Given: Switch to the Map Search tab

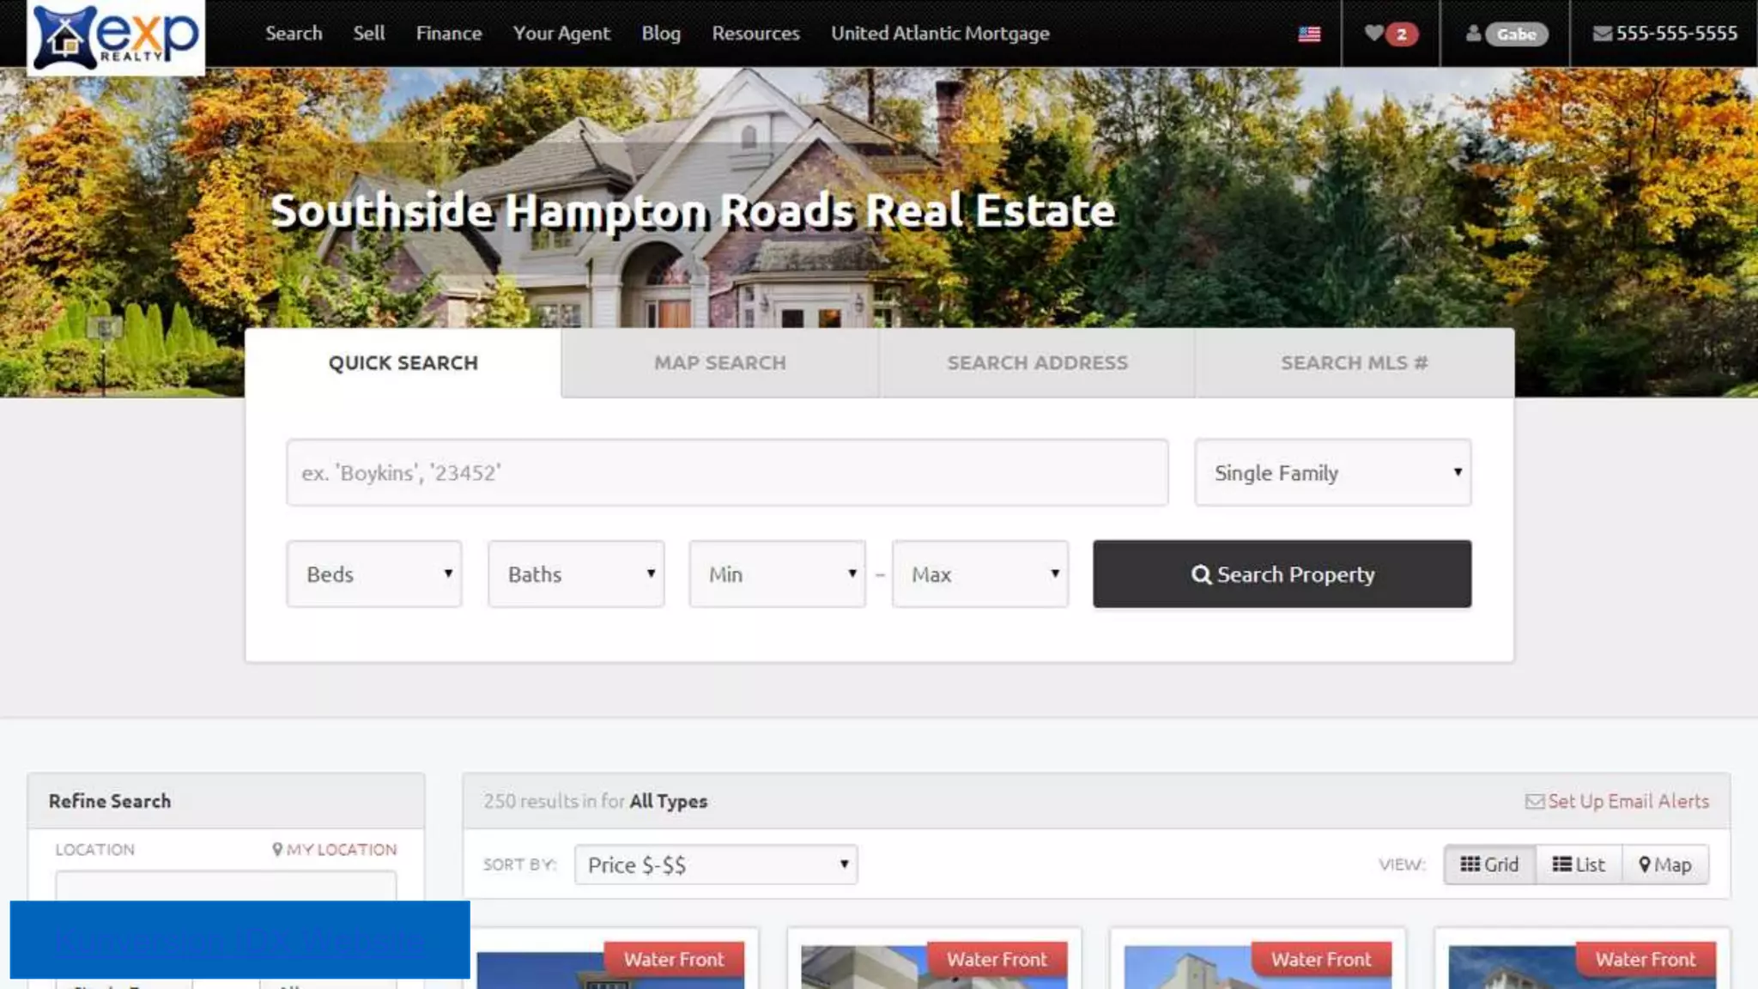Looking at the screenshot, I should point(719,363).
